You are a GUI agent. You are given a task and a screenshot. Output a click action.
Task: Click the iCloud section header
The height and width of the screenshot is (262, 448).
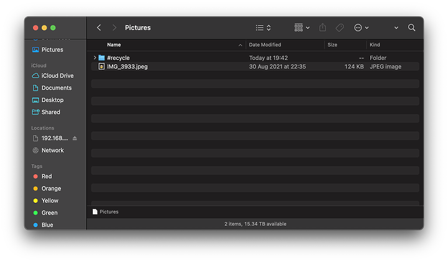click(39, 65)
